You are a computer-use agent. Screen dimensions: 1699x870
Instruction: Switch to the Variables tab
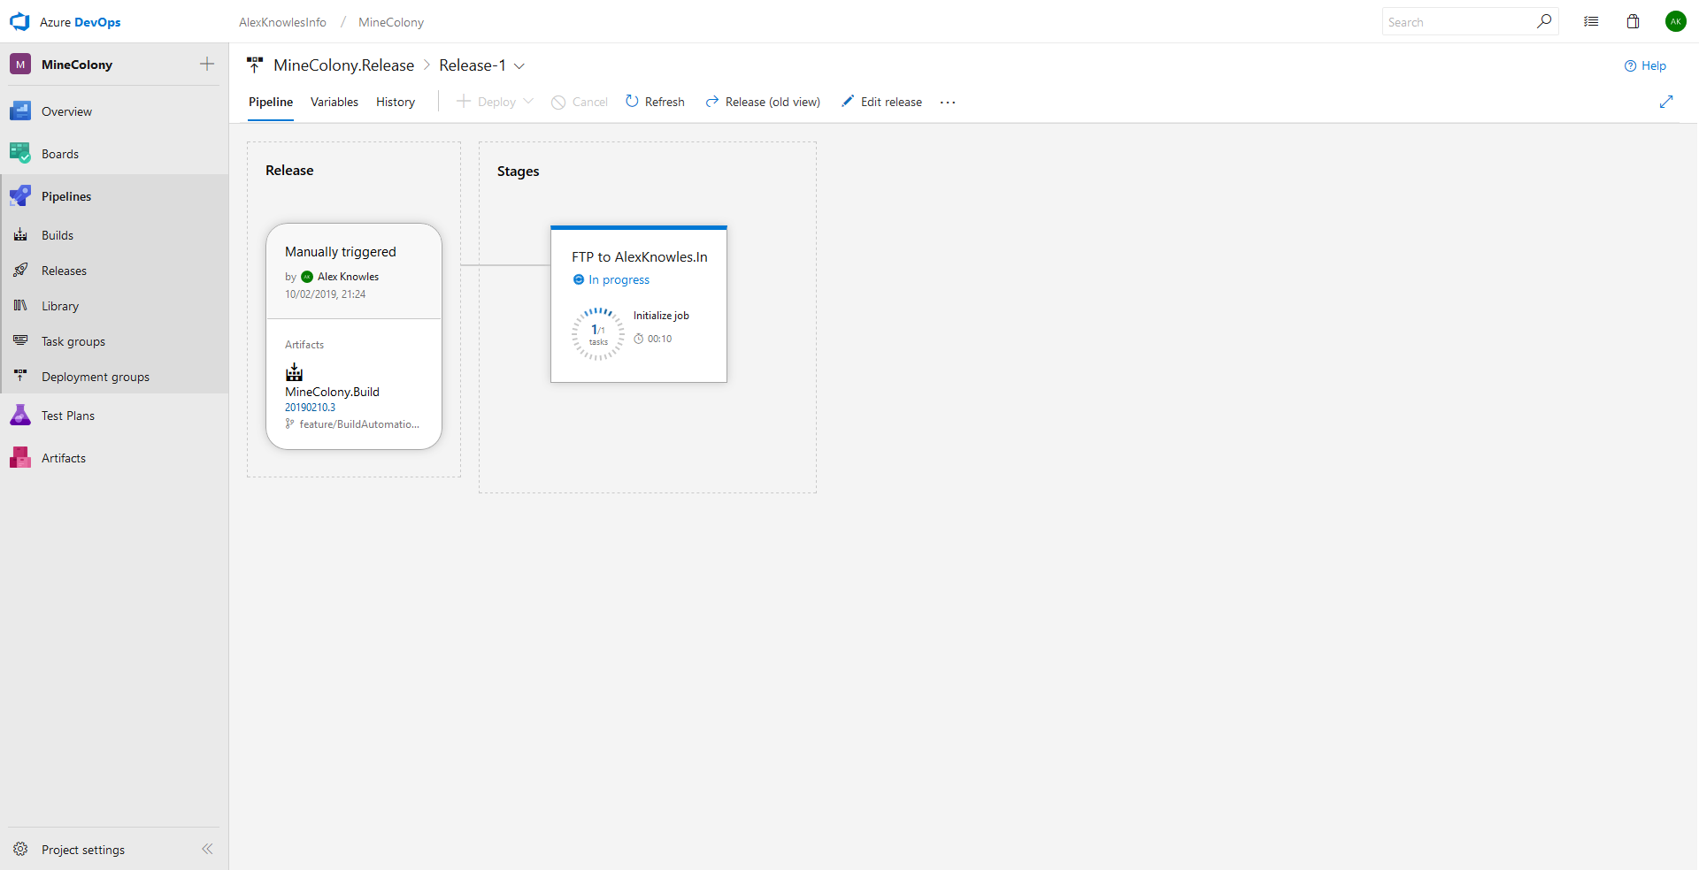334,103
